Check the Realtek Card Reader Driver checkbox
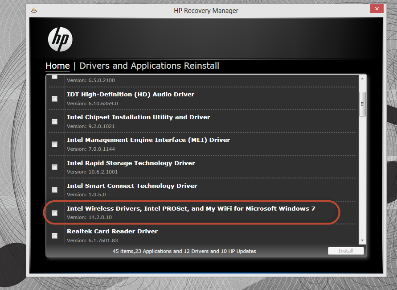The image size is (397, 290). coord(54,236)
